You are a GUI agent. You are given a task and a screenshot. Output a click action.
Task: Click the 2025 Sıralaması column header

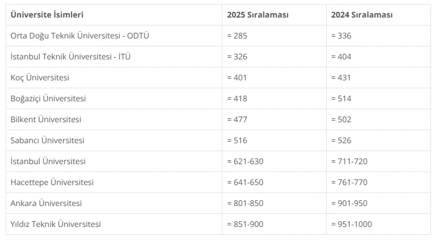click(x=257, y=15)
